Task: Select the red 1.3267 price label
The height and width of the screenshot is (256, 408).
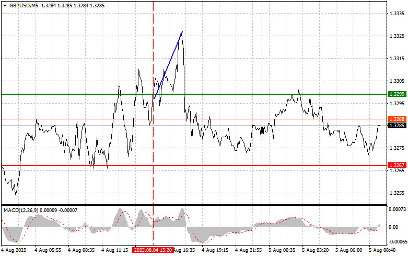Action: click(397, 165)
